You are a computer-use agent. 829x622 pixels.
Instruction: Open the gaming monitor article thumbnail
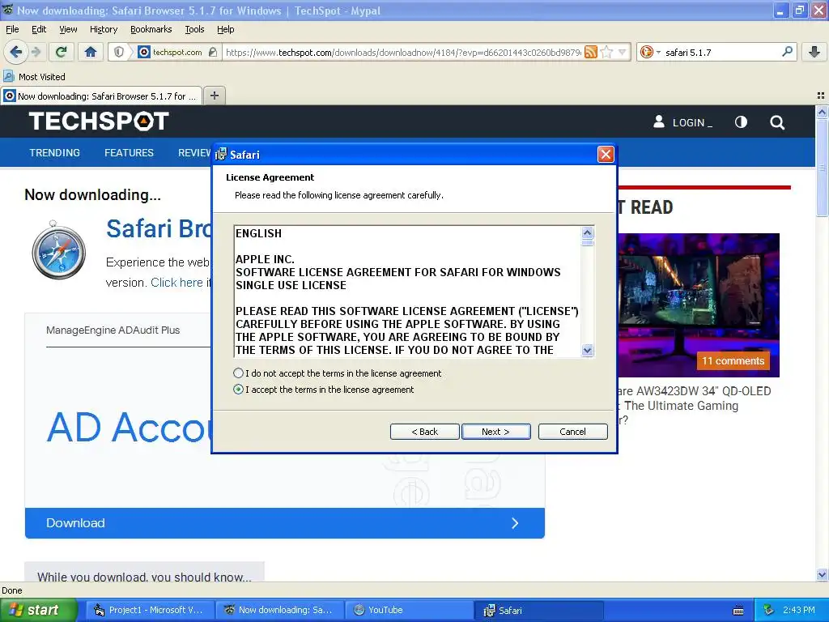point(699,305)
